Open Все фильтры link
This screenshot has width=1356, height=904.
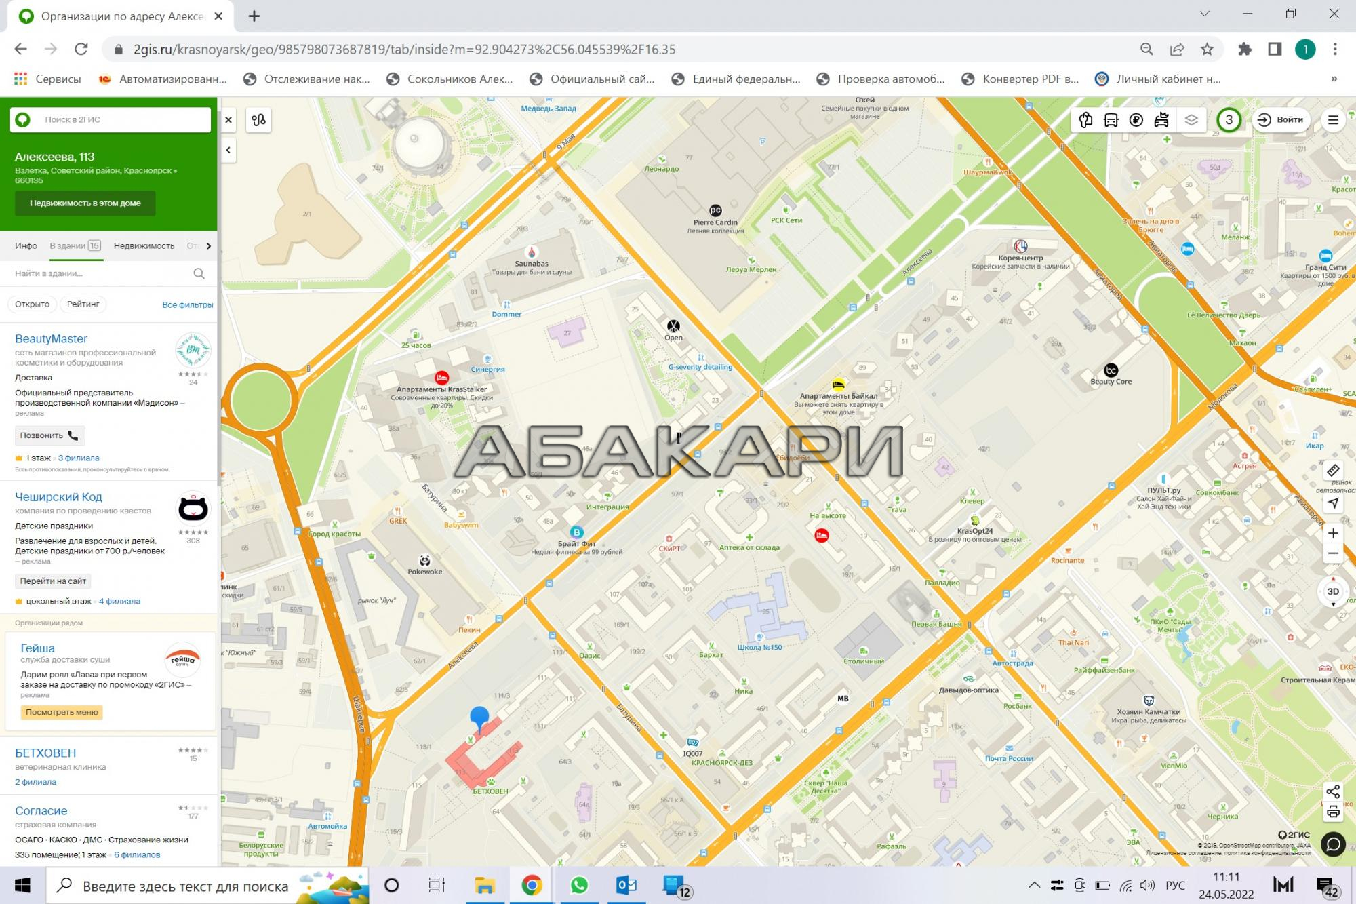pyautogui.click(x=187, y=304)
